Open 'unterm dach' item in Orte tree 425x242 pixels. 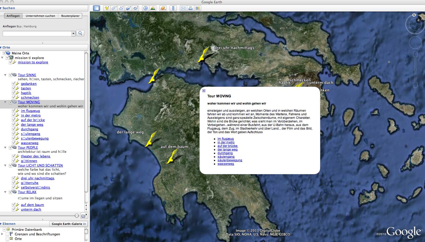31,209
